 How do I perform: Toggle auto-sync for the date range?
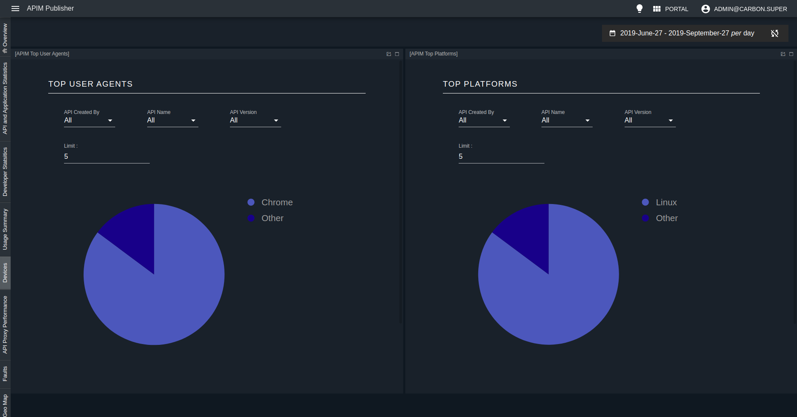click(x=775, y=33)
